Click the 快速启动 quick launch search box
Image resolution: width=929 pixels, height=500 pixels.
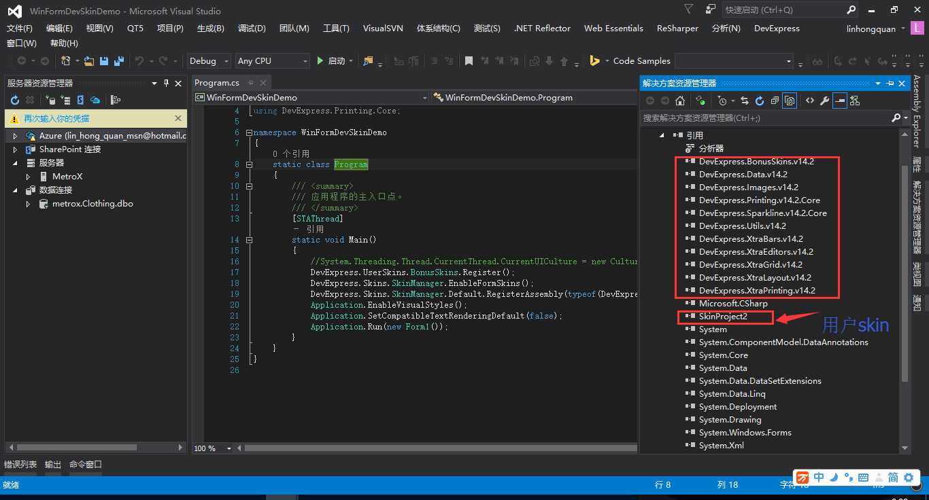(791, 10)
